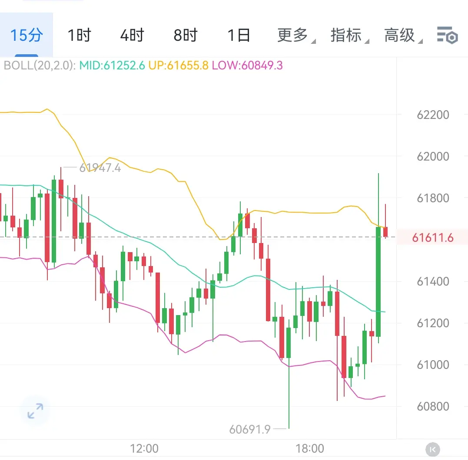
Task: Open the 高级 advanced dropdown
Action: click(403, 35)
